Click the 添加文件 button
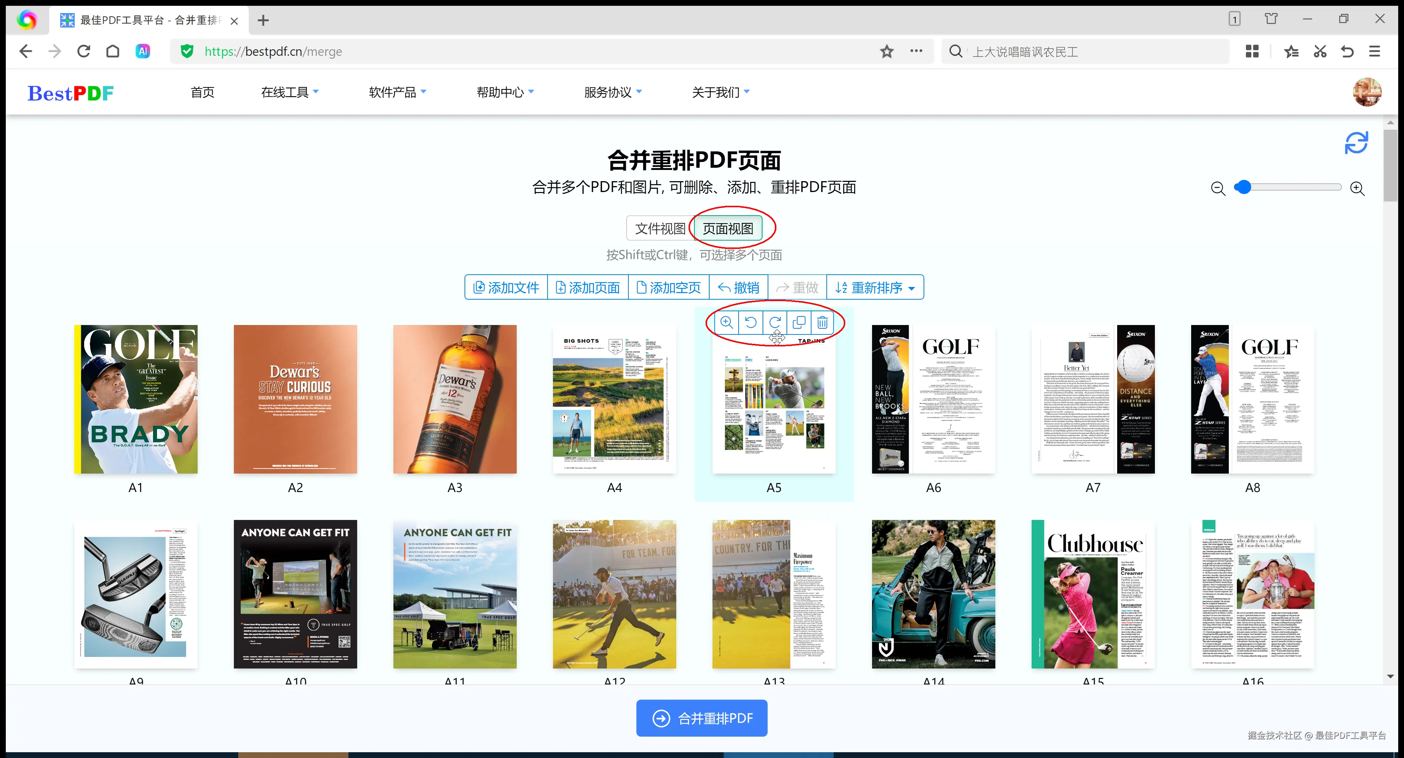Screen dimensions: 1404x758 pos(506,287)
